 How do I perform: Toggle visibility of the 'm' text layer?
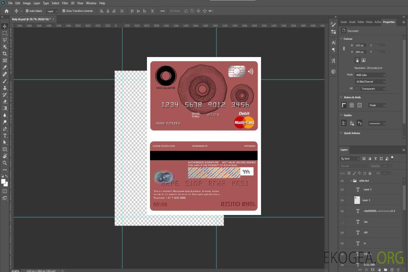point(342,244)
